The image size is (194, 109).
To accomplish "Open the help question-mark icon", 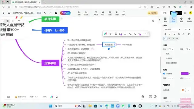I will [x=155, y=97].
